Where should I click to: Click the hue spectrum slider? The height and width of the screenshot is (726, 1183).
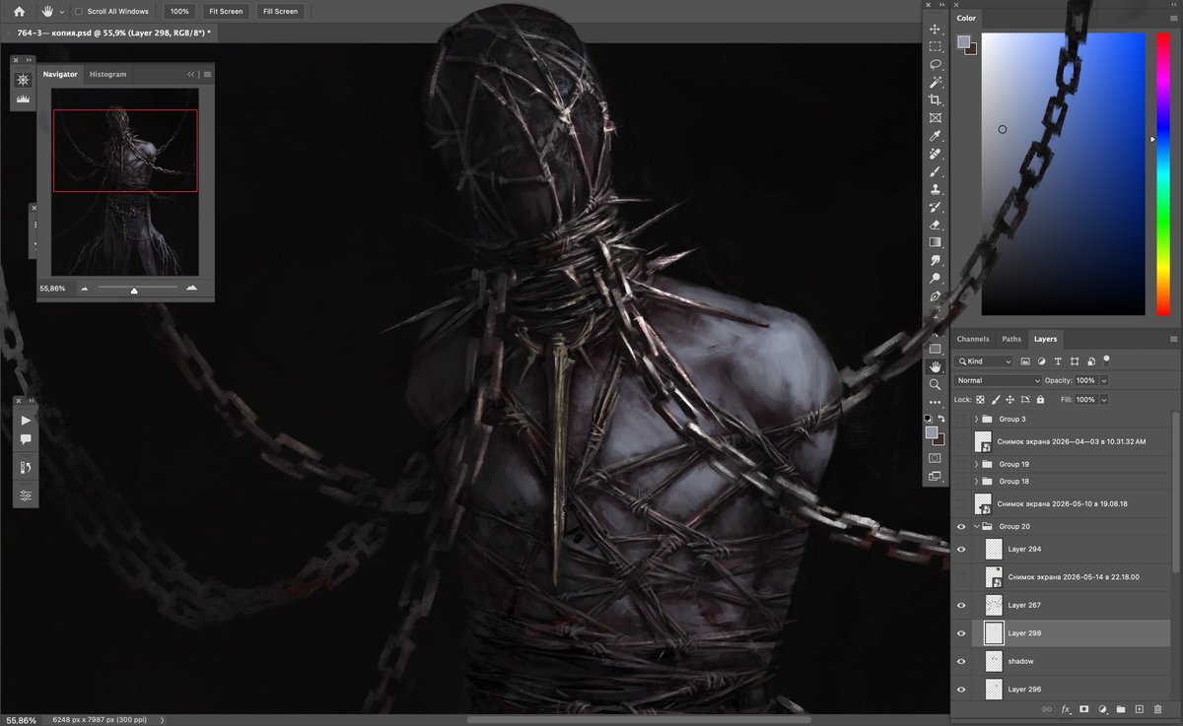(1161, 174)
